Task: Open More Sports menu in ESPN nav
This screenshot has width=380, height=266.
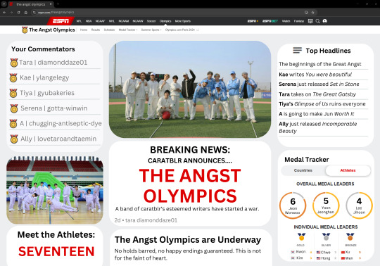Action: coord(183,21)
